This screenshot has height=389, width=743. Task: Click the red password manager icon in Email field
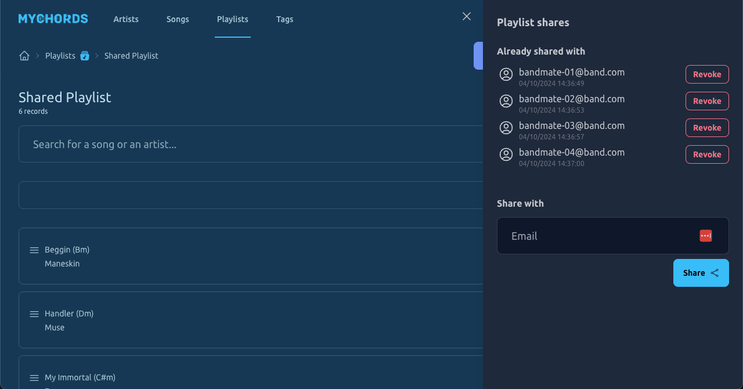click(x=706, y=236)
